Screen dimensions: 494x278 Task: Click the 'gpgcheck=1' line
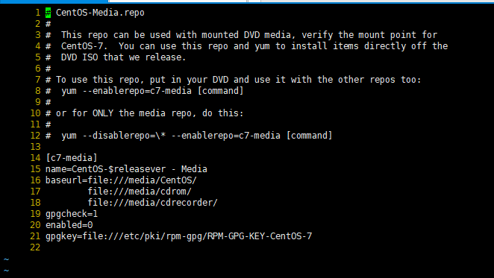[x=72, y=214]
